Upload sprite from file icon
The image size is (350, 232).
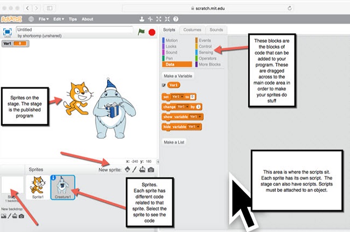click(143, 169)
